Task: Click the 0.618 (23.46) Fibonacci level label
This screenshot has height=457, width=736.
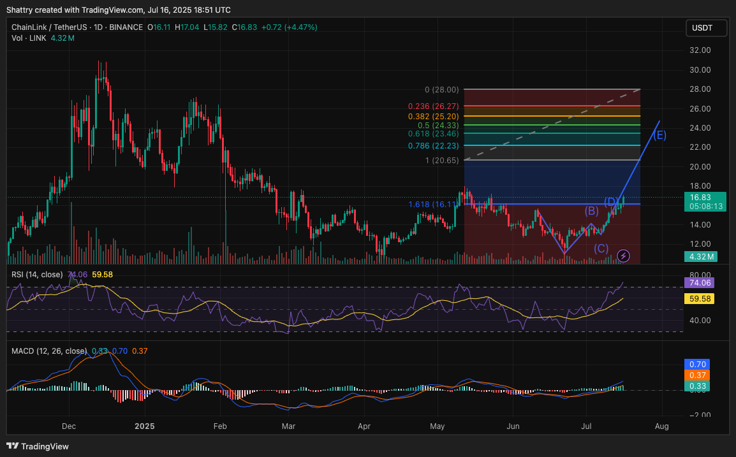Action: [x=433, y=134]
